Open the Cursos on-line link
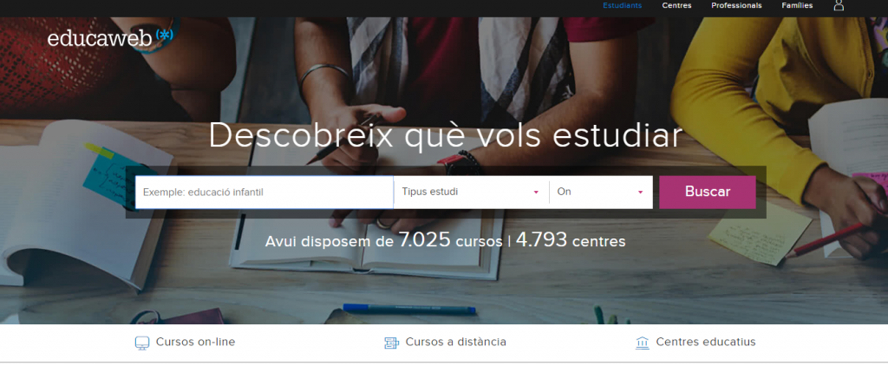888x366 pixels. click(195, 343)
